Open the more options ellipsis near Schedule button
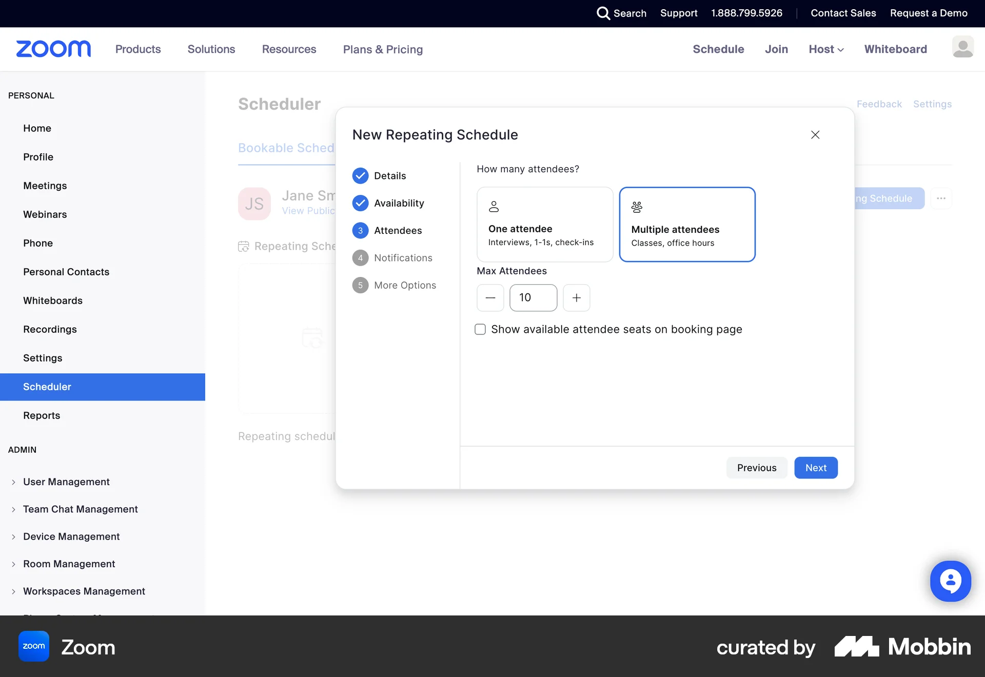The image size is (985, 677). click(x=941, y=198)
